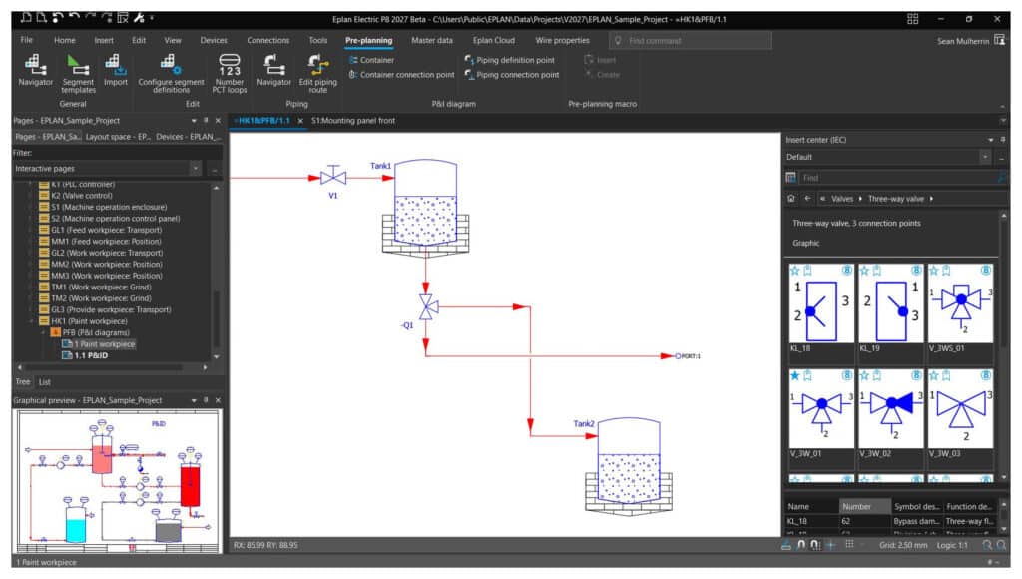Click the Valves breadcrumb
Image resolution: width=1022 pixels, height=579 pixels.
[842, 199]
